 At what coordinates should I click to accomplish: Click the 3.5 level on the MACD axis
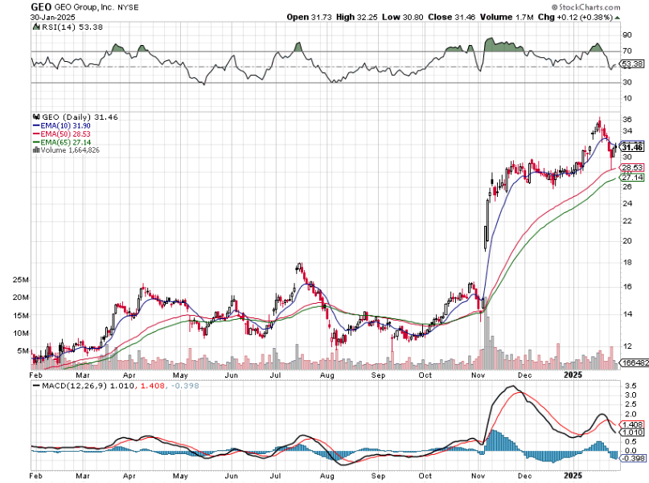[x=631, y=386]
